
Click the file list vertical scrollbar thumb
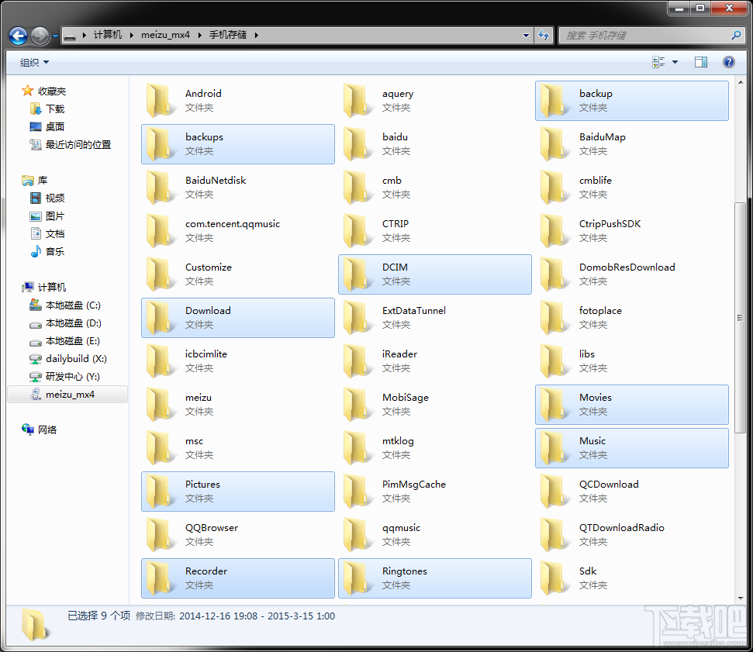[740, 317]
